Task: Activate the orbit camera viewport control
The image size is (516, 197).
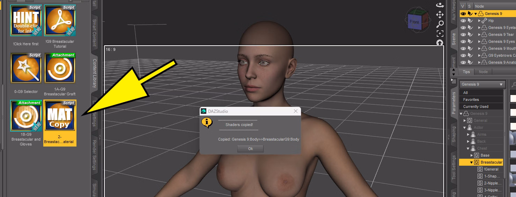Action: pos(440,5)
